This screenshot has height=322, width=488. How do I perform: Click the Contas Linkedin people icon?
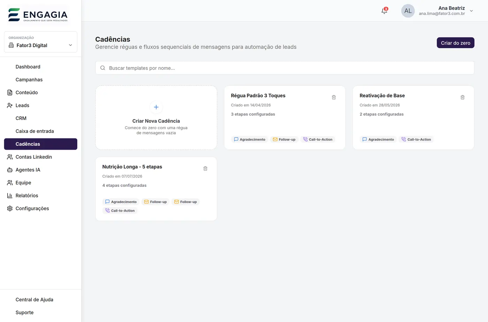pyautogui.click(x=10, y=157)
